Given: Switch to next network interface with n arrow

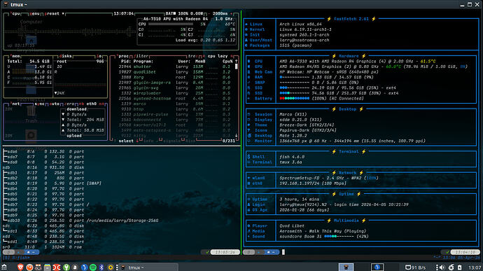Looking at the screenshot, I should (x=101, y=104).
